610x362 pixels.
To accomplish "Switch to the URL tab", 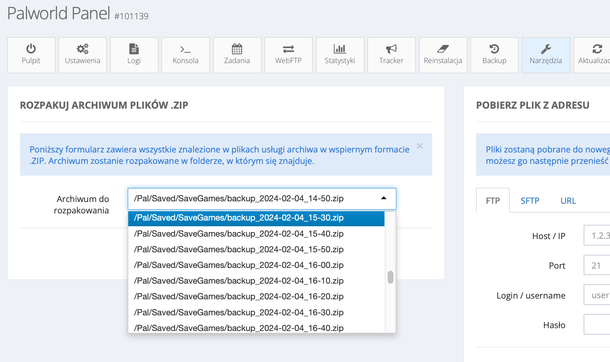I will 568,201.
